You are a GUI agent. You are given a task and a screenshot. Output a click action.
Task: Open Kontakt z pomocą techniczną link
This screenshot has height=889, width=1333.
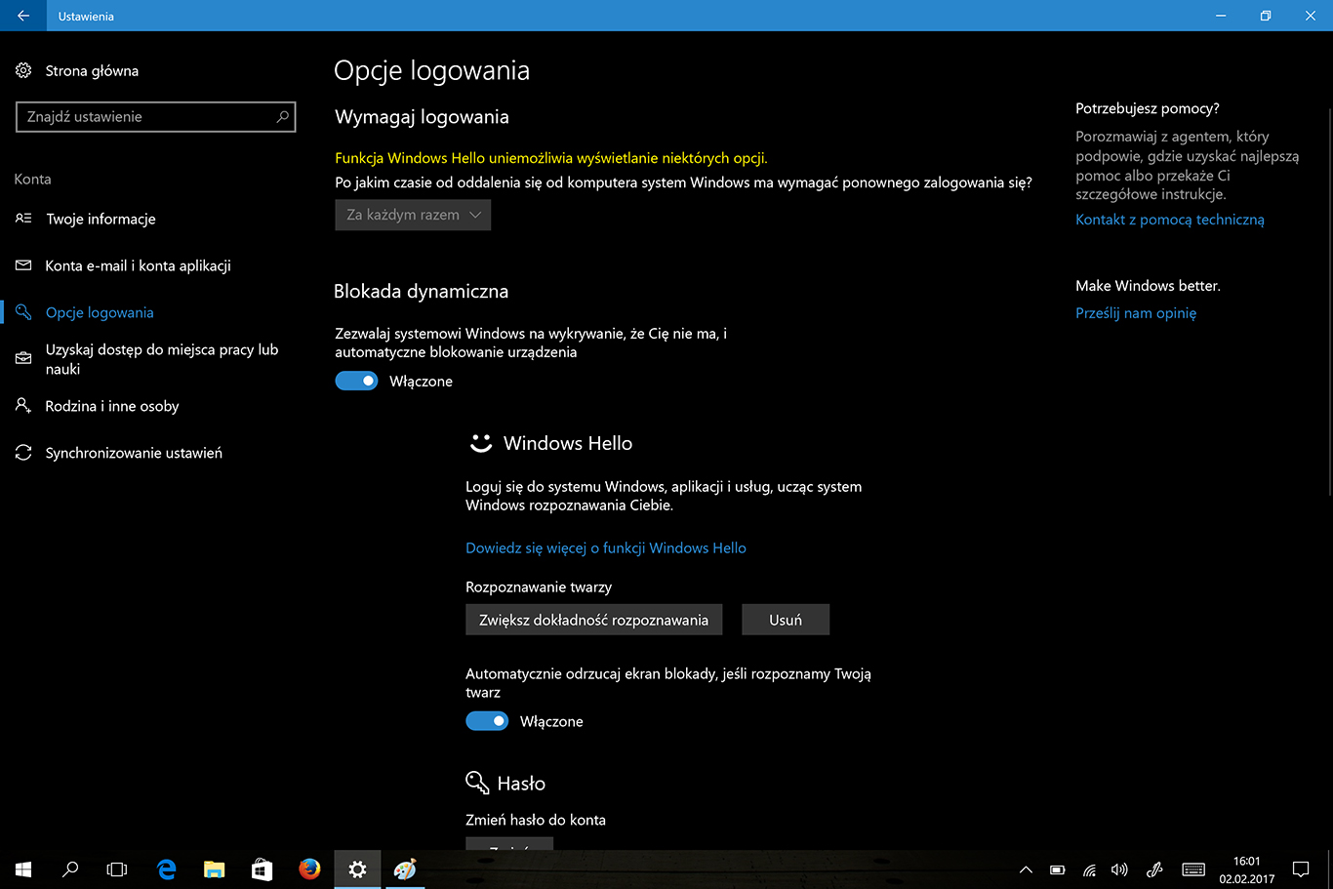(1170, 220)
